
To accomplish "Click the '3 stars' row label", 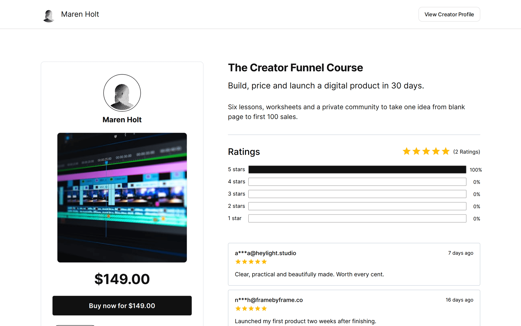I will [x=236, y=194].
